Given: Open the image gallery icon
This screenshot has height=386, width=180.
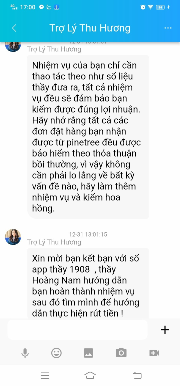Looking at the screenshot, I should (88, 353).
